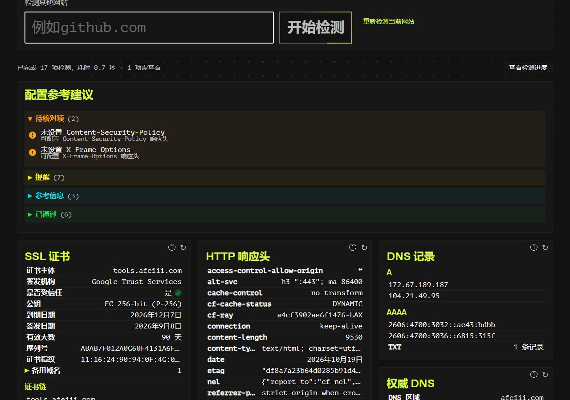Screen dimensions: 570x400
Task: Refresh the SSL 证书 card
Action: click(x=183, y=248)
